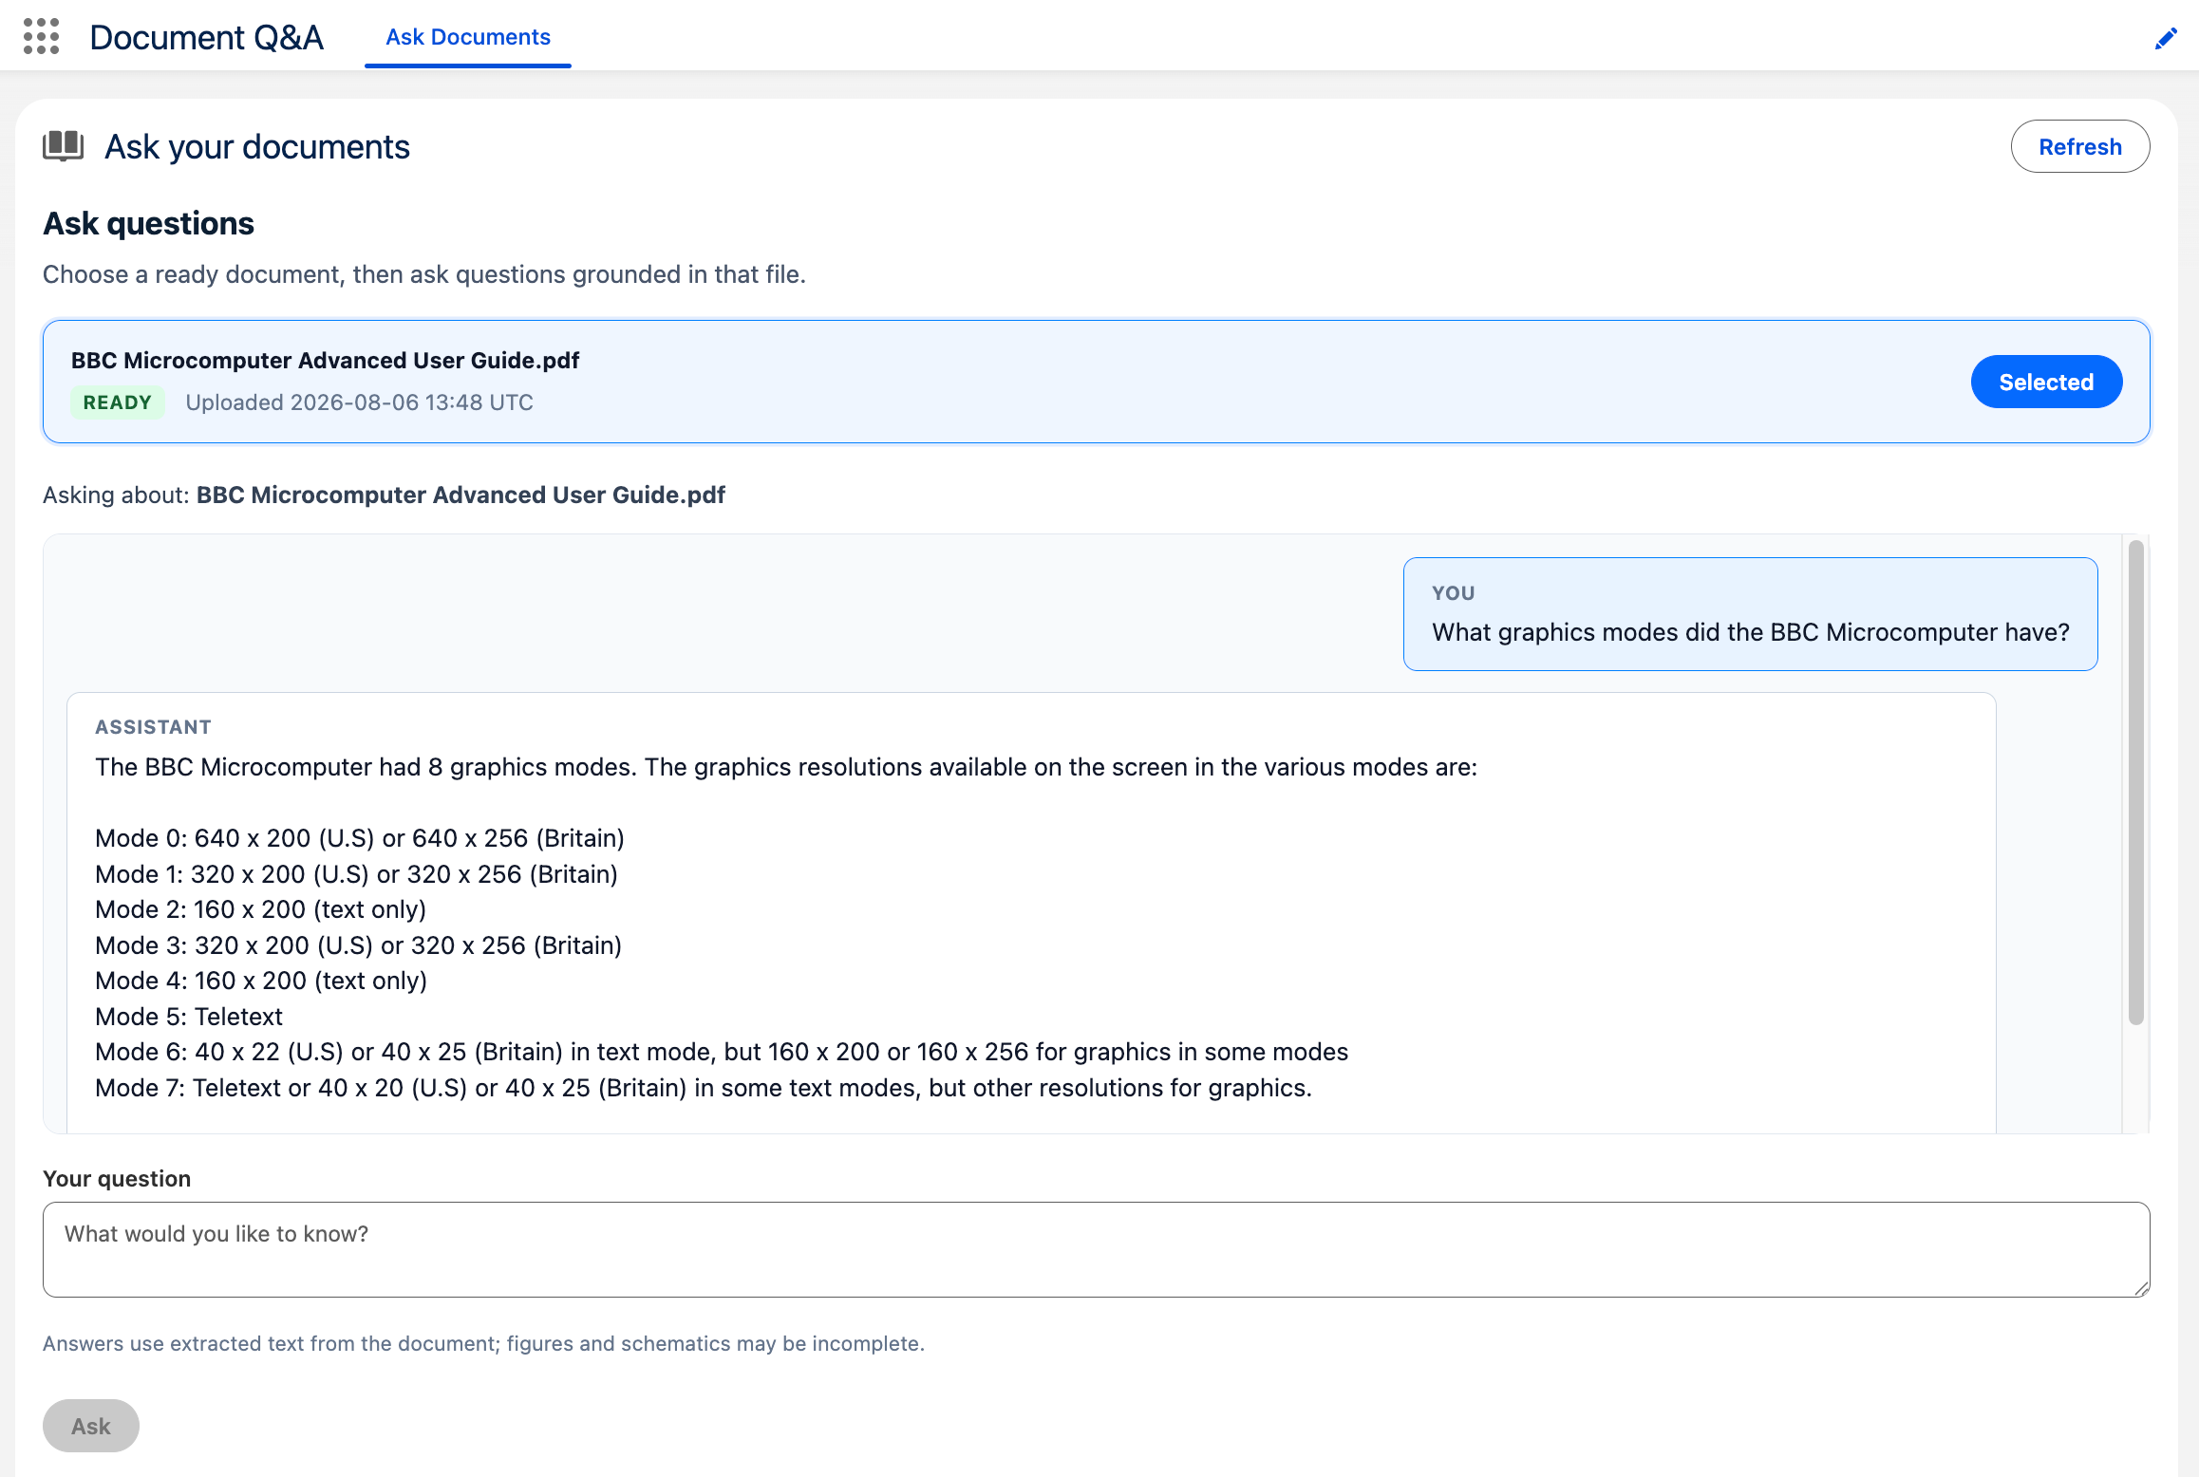The height and width of the screenshot is (1477, 2199).
Task: Select the BBC Microcomputer Advanced User Guide.pdf card
Action: 1097,382
